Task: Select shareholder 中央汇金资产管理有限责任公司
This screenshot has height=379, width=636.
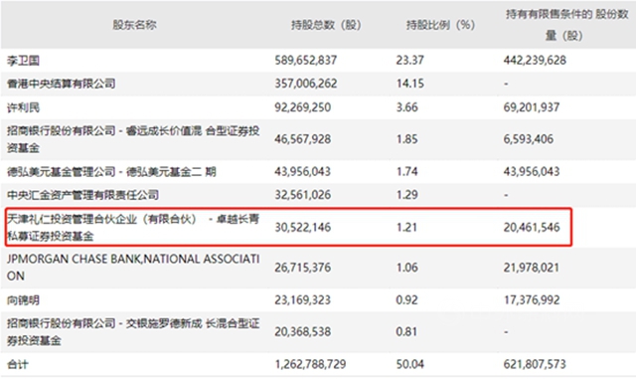Action: [x=82, y=195]
